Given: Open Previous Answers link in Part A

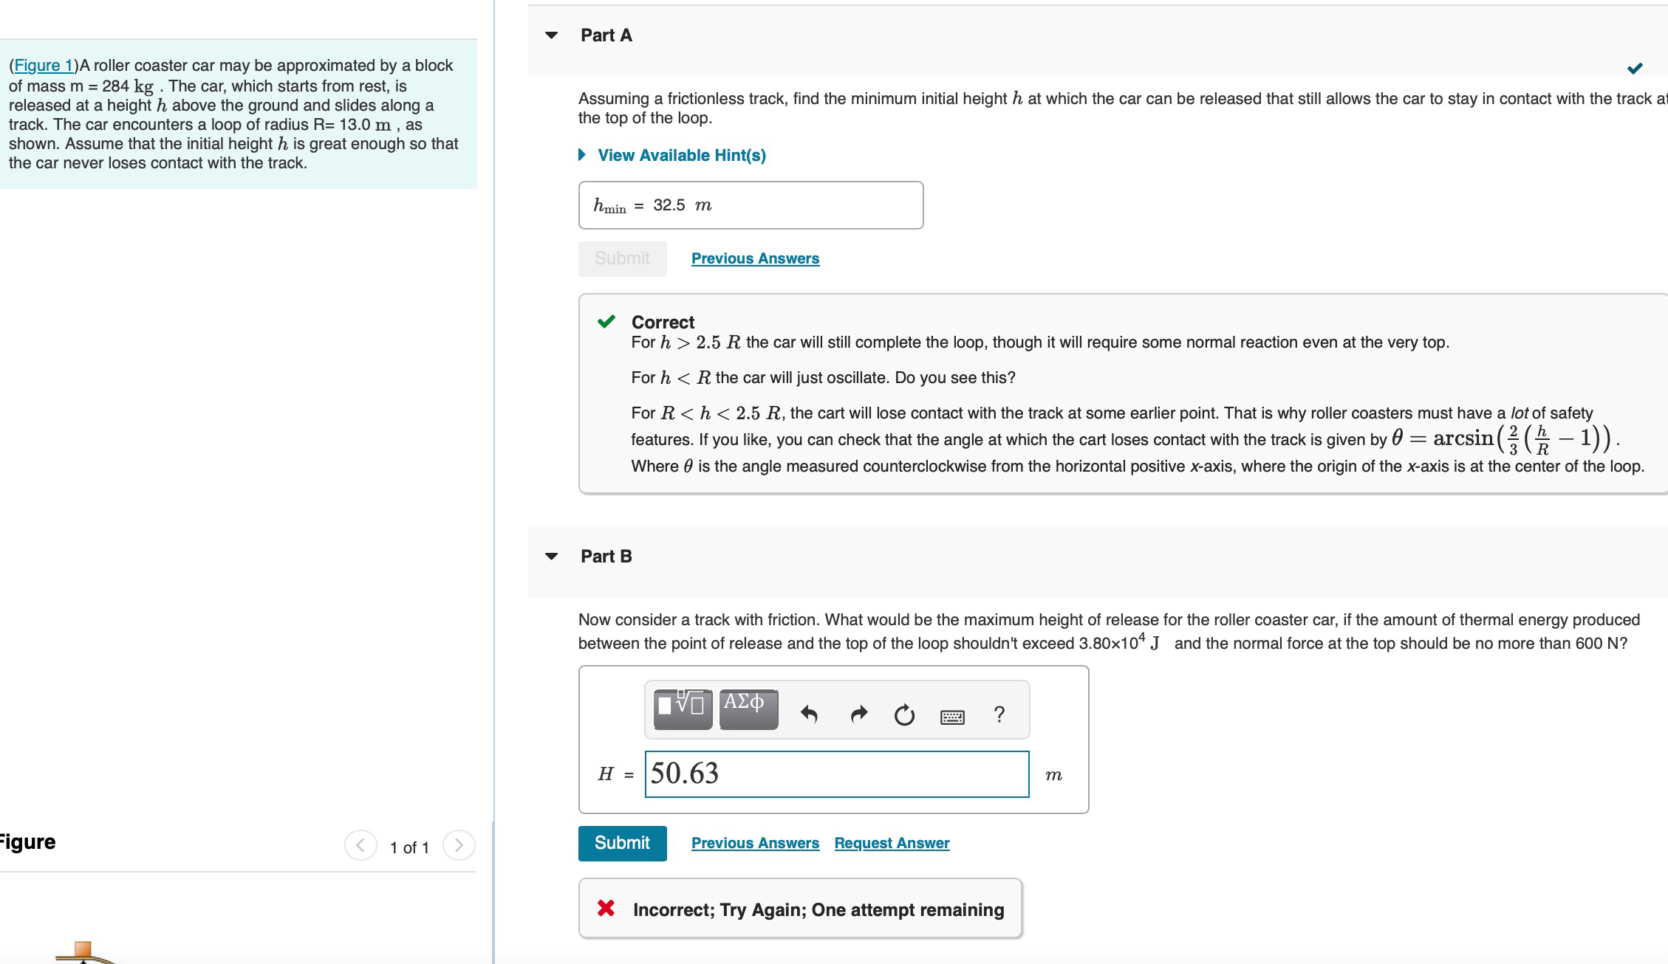Looking at the screenshot, I should click(x=755, y=258).
